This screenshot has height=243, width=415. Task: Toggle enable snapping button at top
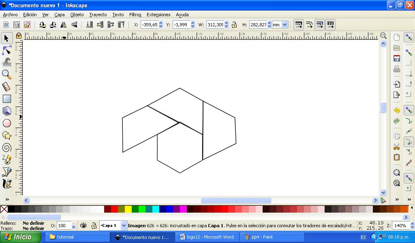[x=409, y=38]
